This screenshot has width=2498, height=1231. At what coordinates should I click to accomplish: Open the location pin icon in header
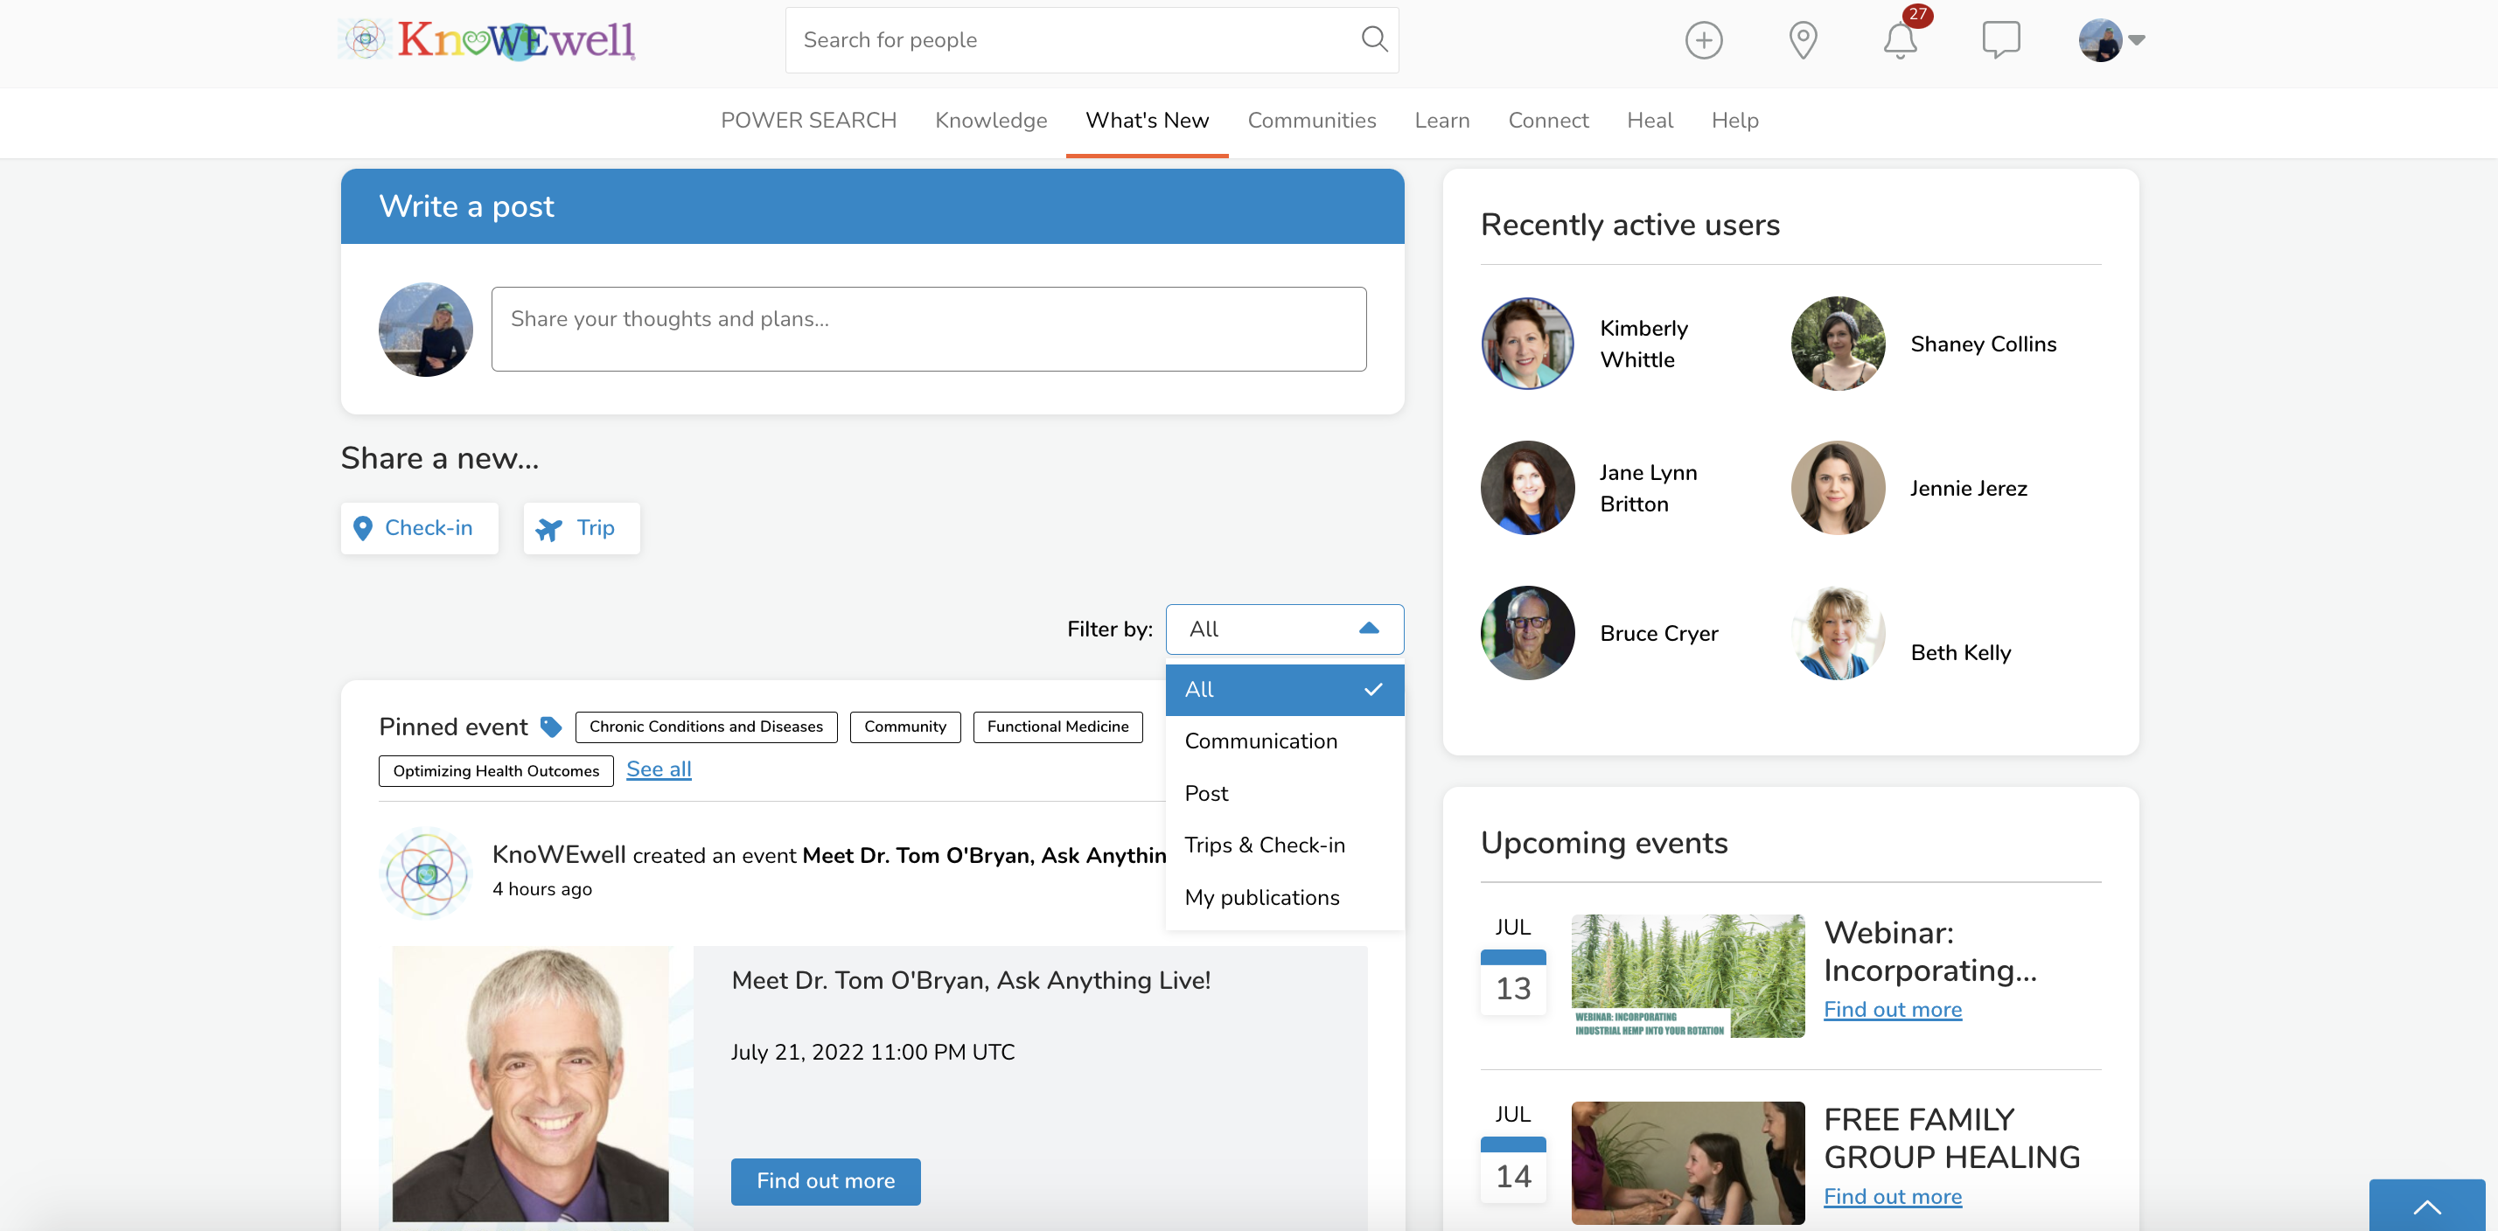click(1802, 39)
